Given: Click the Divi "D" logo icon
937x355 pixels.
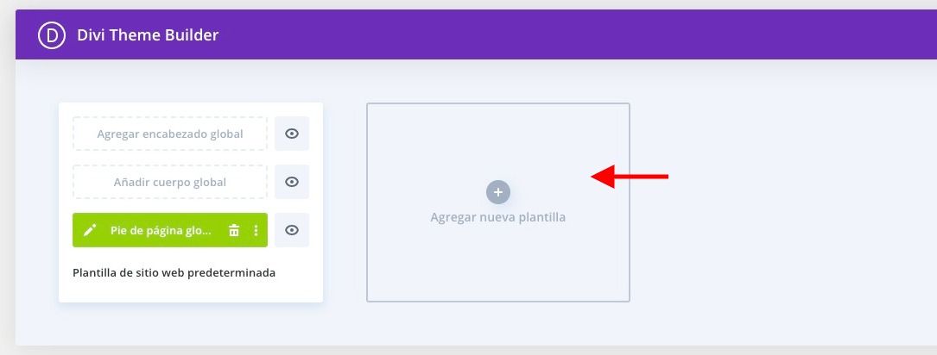Looking at the screenshot, I should pyautogui.click(x=52, y=35).
